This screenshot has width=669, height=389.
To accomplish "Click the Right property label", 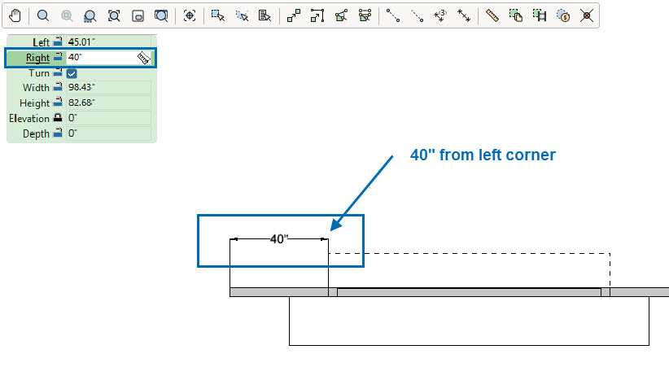I will 37,58.
